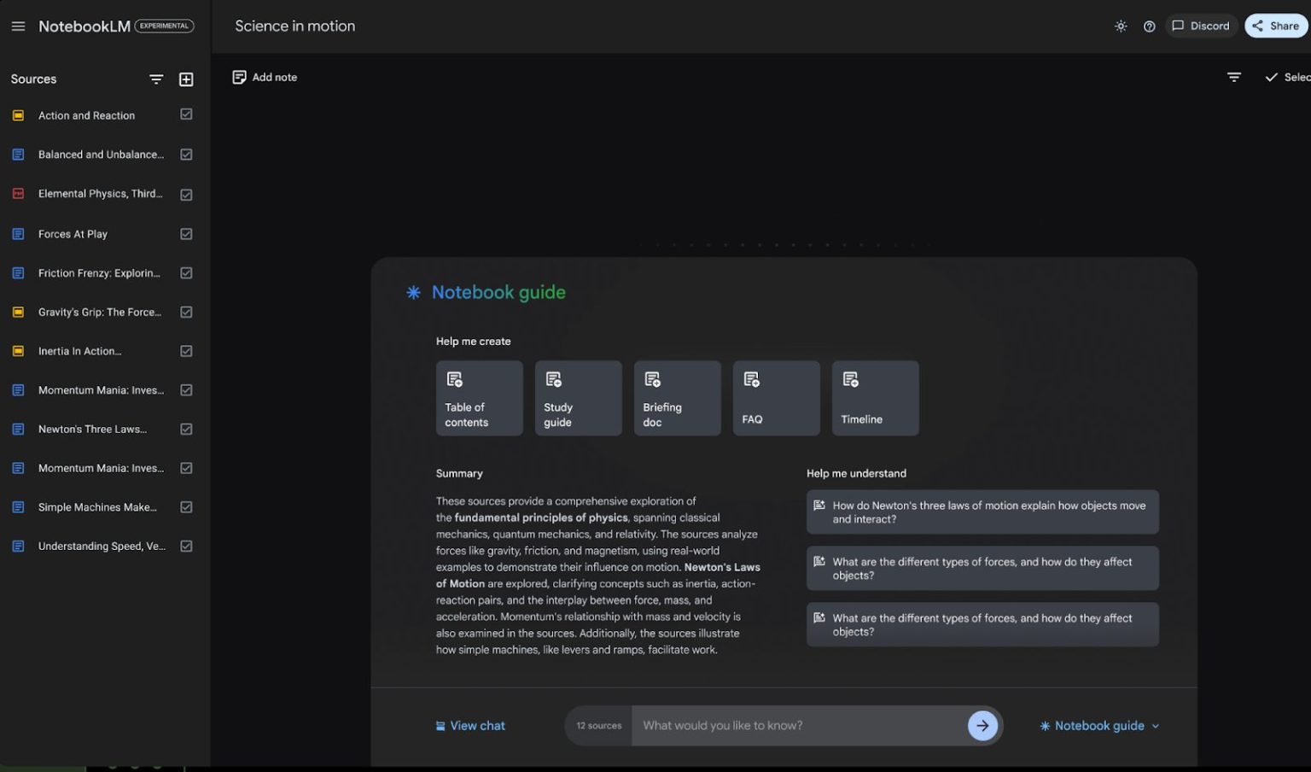Filter sources using the filter icon

pos(156,79)
